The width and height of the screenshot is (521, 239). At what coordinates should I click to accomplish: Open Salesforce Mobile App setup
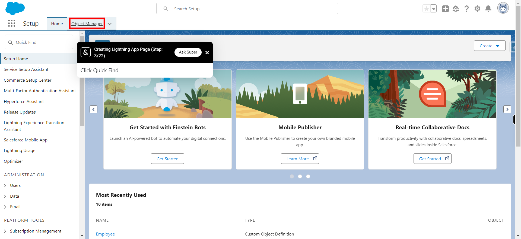point(26,140)
